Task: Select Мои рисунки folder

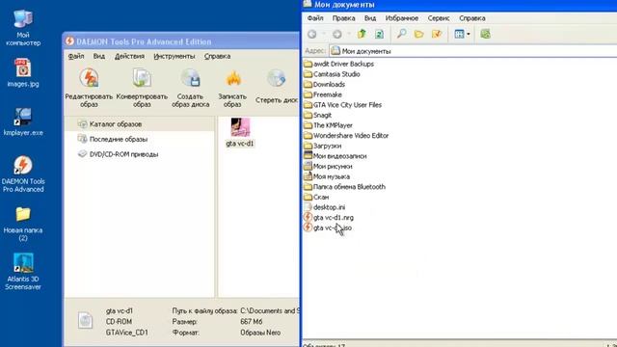Action: 328,166
